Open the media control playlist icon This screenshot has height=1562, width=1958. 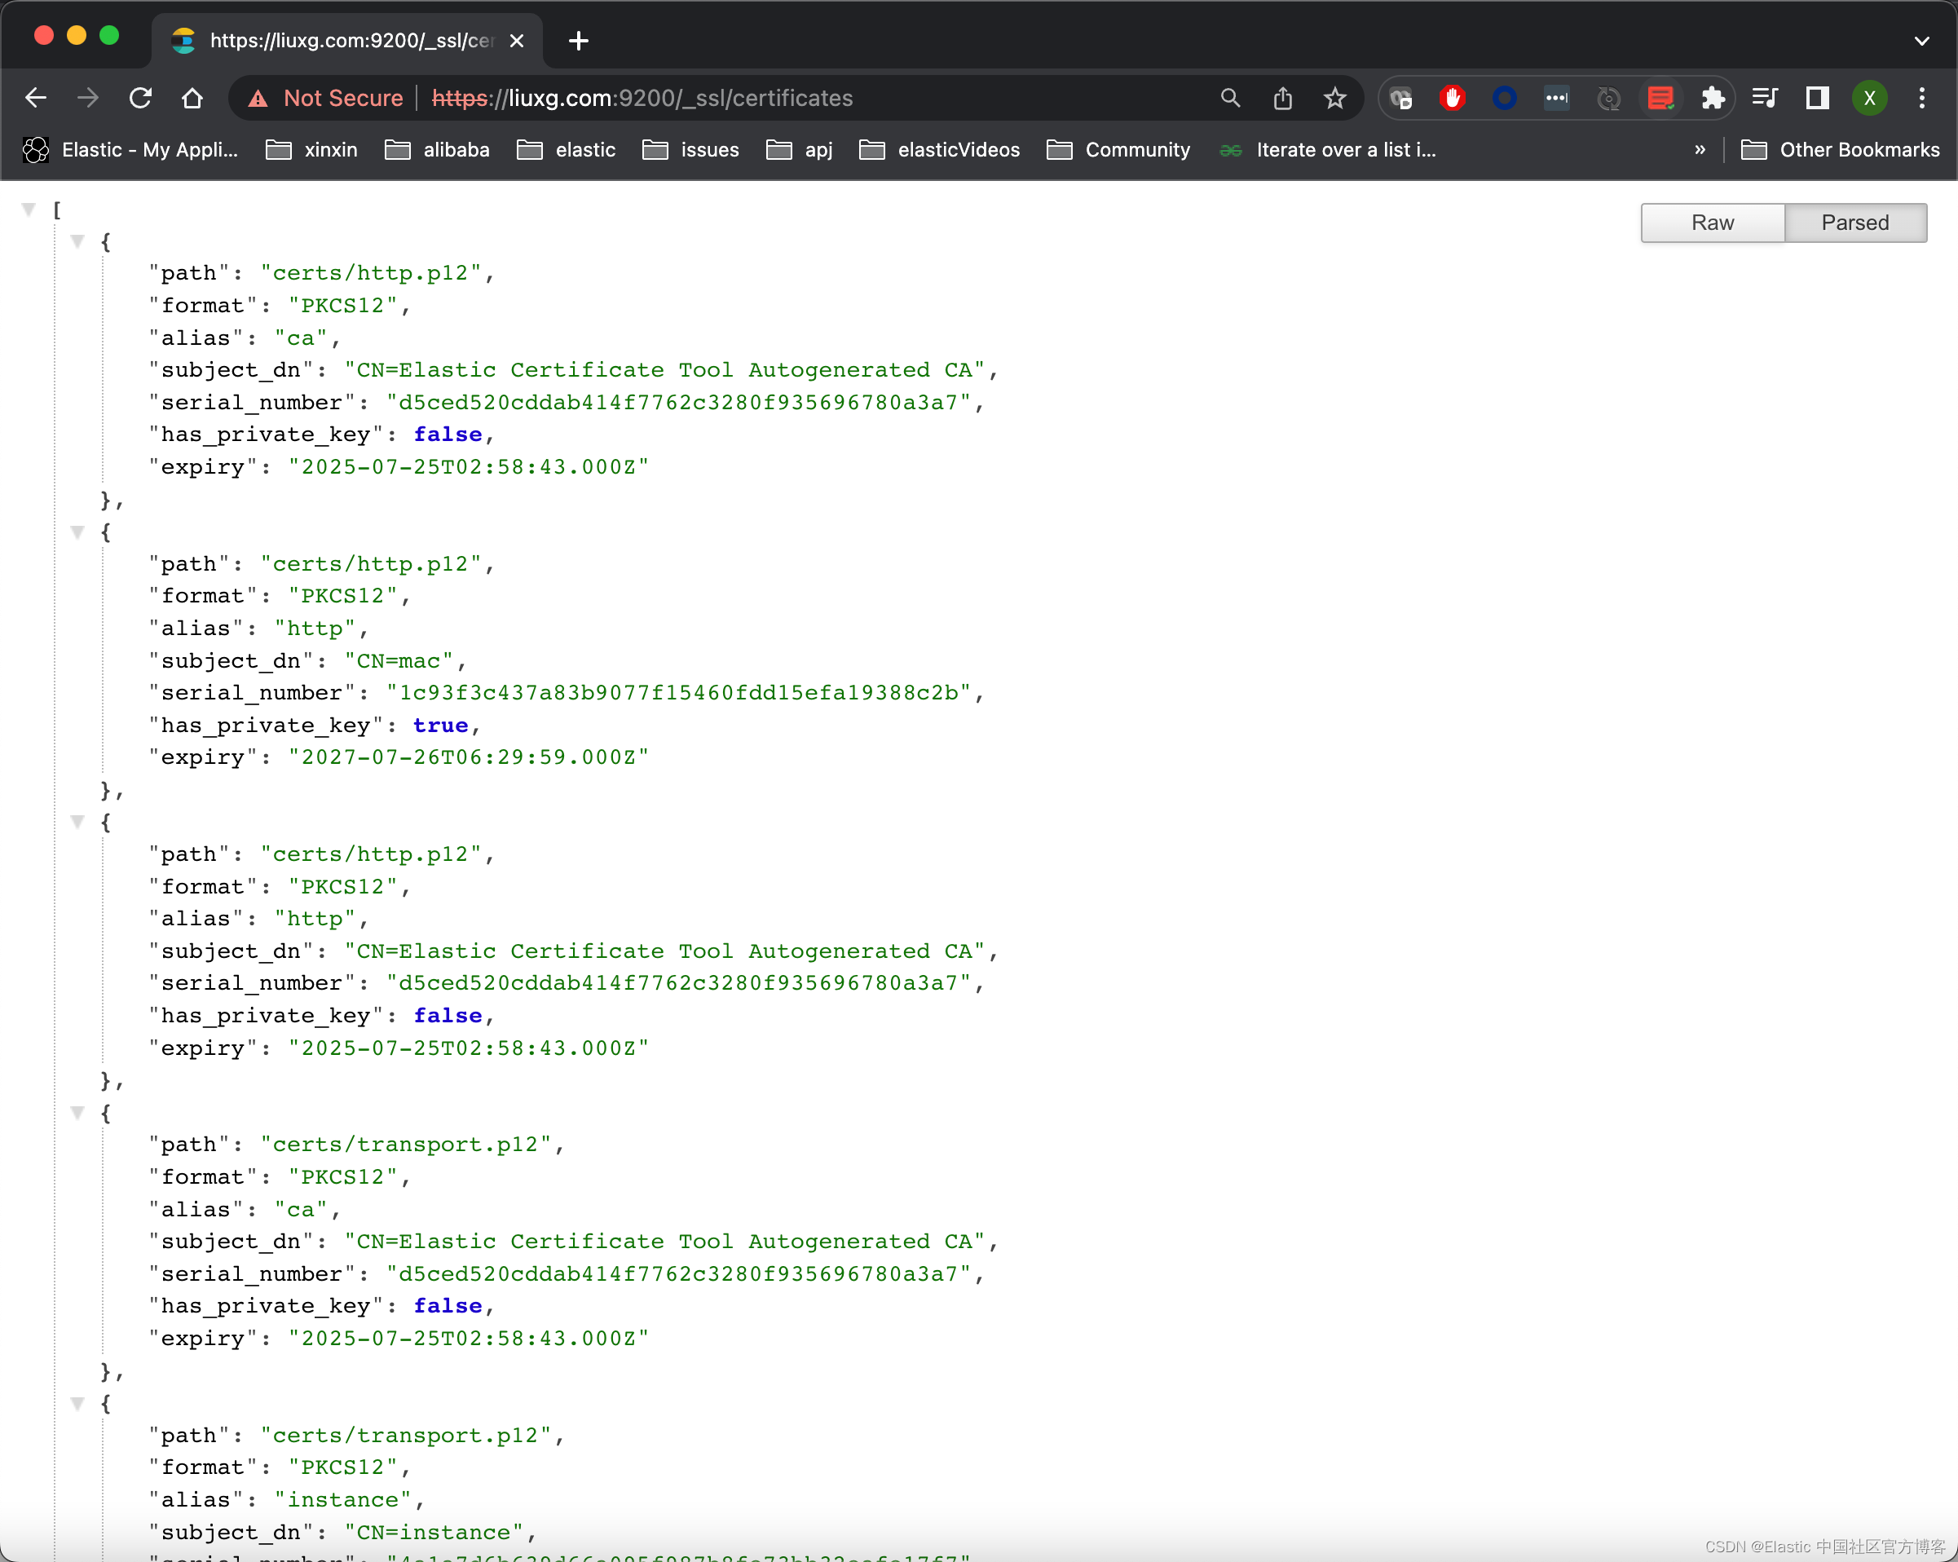[x=1765, y=98]
